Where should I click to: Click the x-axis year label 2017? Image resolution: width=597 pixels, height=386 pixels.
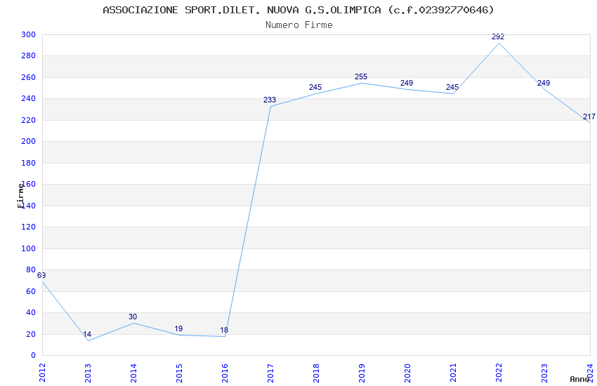click(270, 373)
